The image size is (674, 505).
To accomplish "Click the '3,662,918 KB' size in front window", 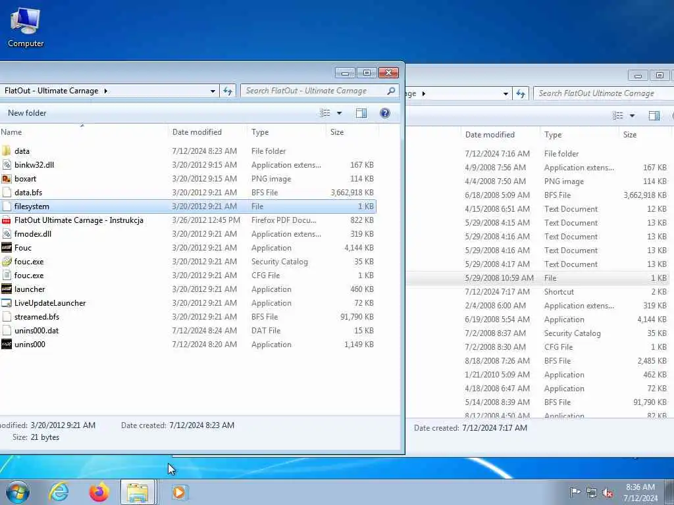I will click(352, 193).
